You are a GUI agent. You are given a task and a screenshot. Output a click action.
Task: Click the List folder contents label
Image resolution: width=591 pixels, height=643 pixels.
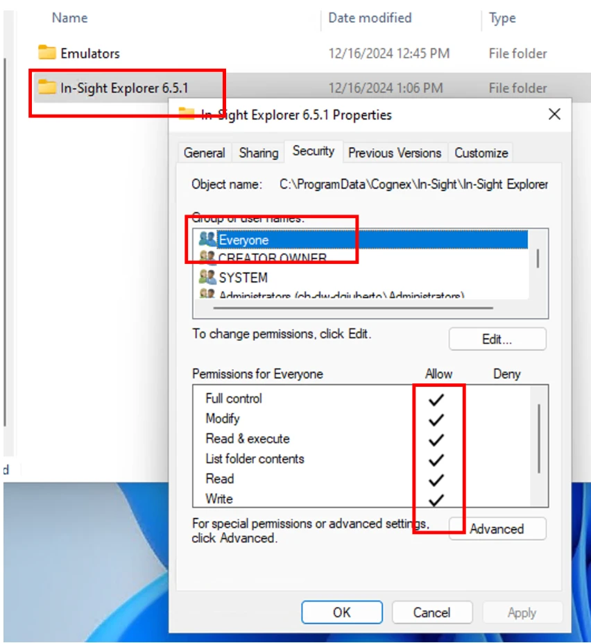(255, 458)
